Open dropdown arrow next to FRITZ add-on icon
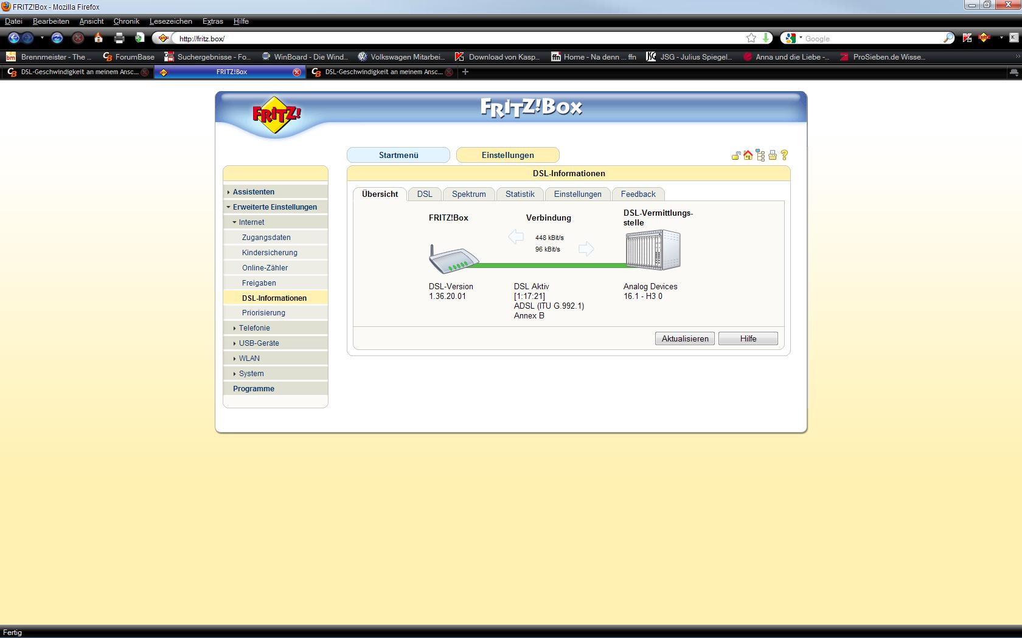Image resolution: width=1022 pixels, height=638 pixels. pyautogui.click(x=1001, y=38)
